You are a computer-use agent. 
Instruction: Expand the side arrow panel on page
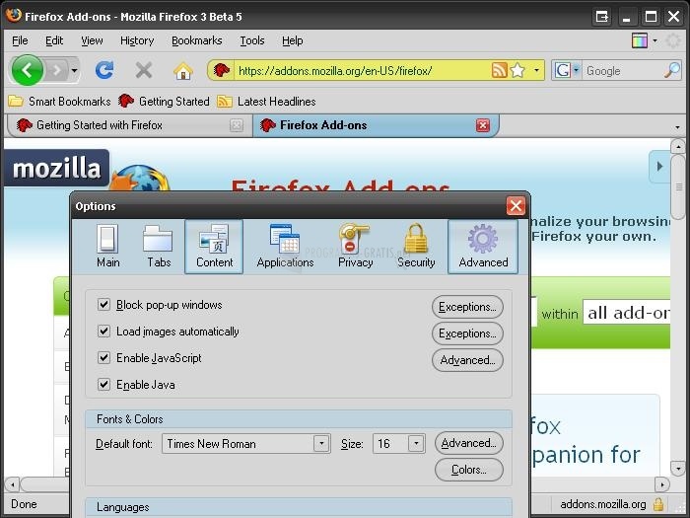pos(659,167)
